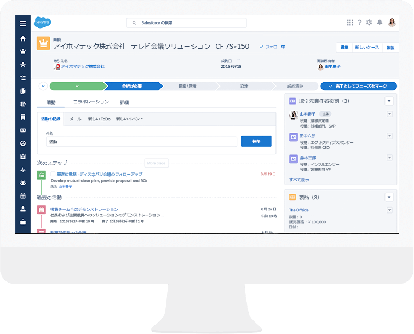Screen dimensions: 414x334
Task: Select the 新しい ToDo tab
Action: click(99, 119)
